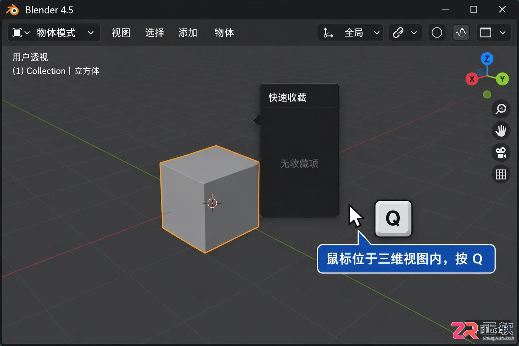Open the 视图 menu
519x346 pixels.
click(x=121, y=33)
